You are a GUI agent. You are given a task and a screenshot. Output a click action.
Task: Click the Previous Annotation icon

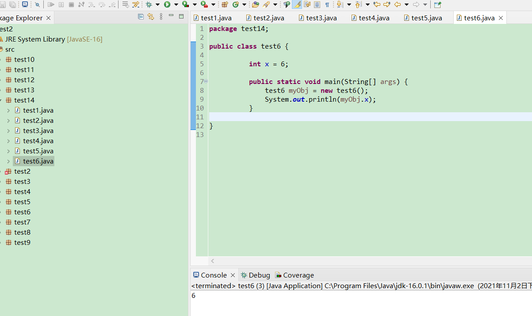[358, 4]
